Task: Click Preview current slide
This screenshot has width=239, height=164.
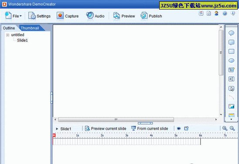Action: (x=106, y=128)
